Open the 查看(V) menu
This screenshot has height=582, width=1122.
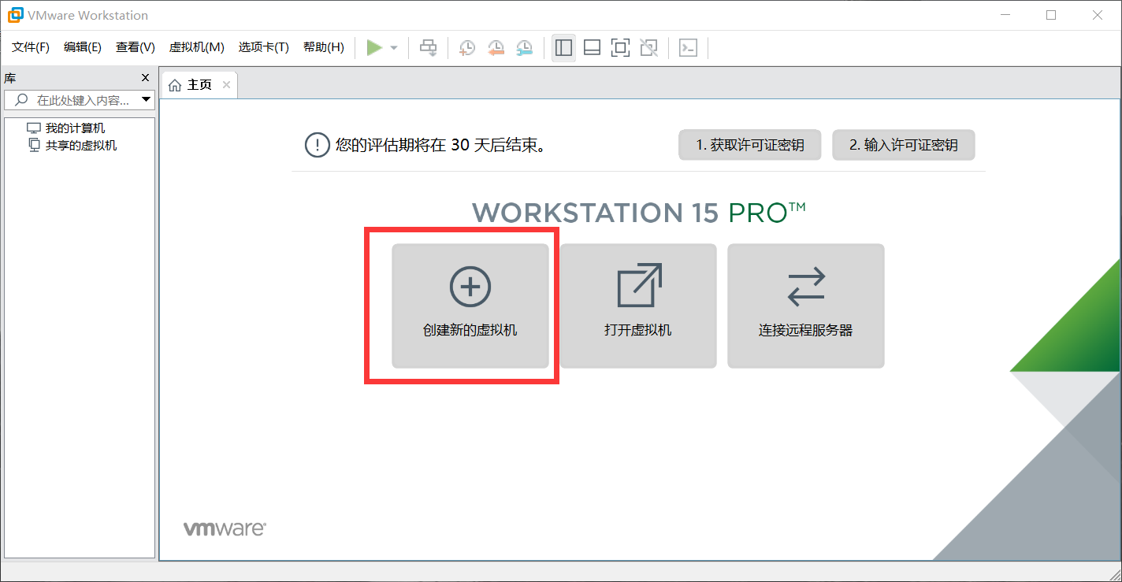136,47
